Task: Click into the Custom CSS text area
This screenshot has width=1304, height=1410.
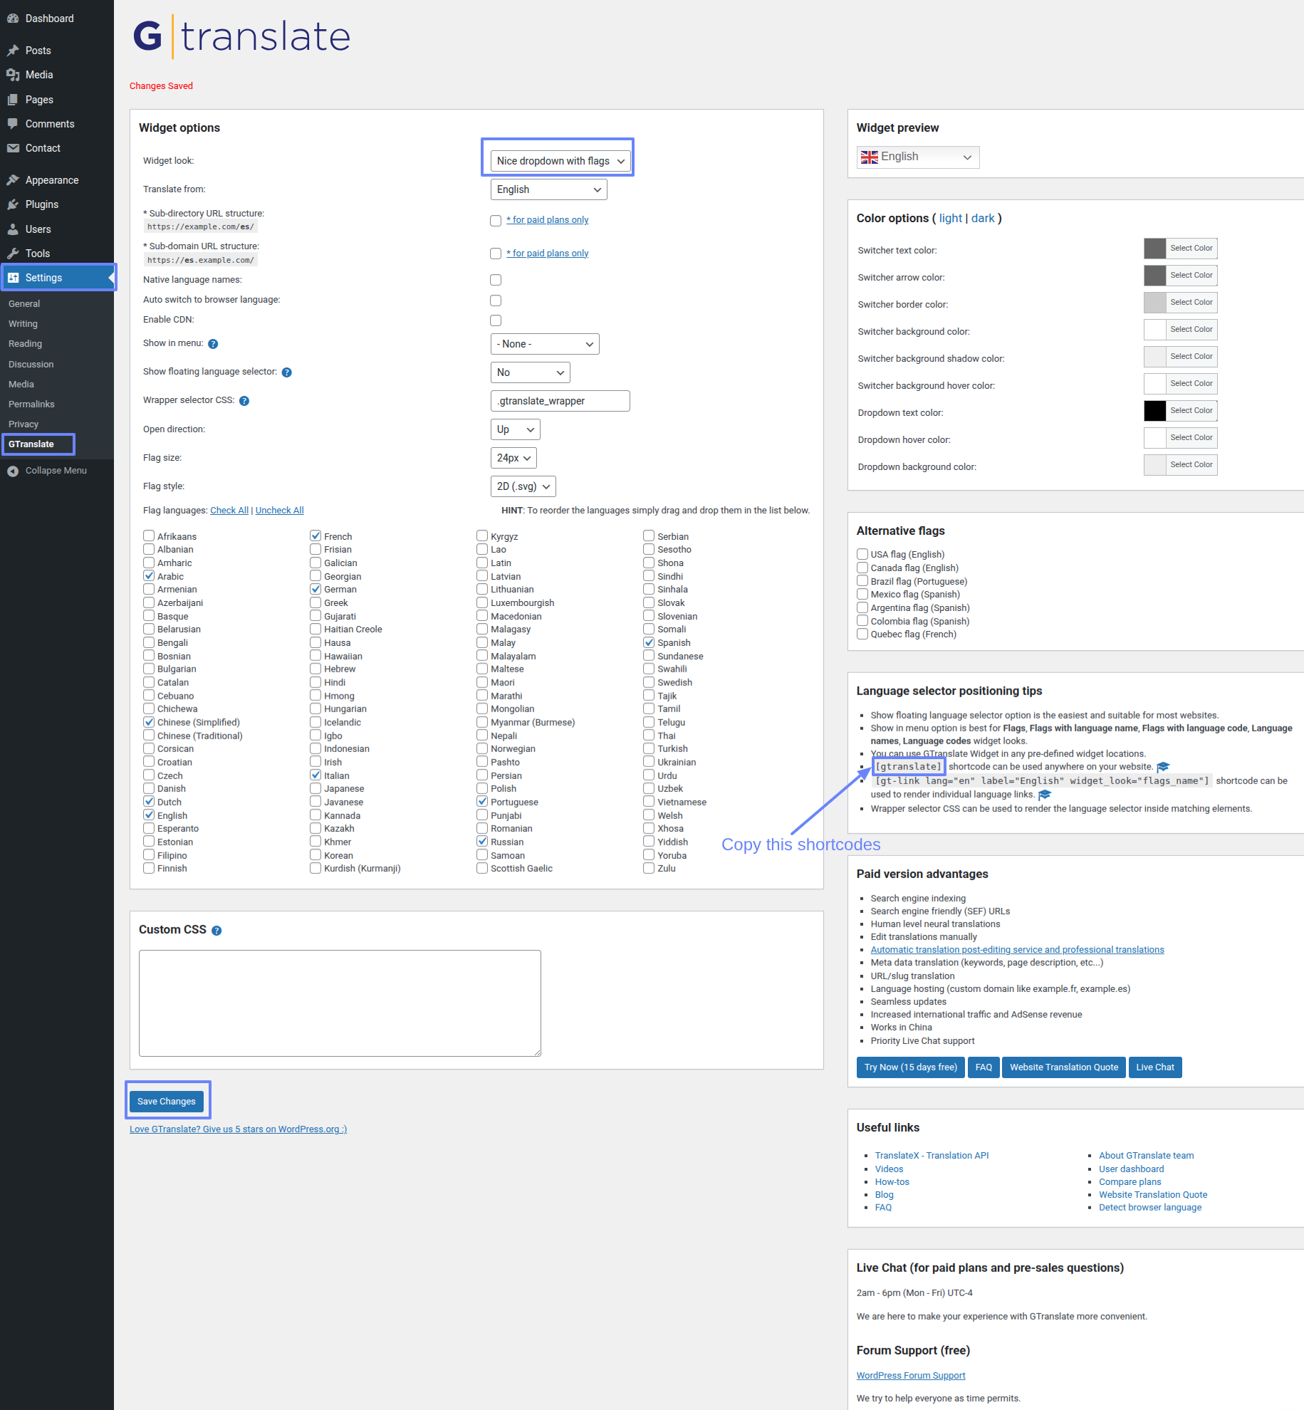Action: tap(340, 1003)
